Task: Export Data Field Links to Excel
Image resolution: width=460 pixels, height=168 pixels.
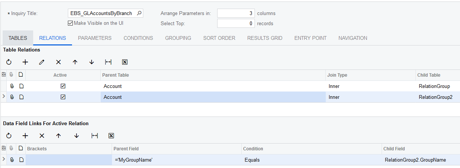Action: [x=111, y=136]
